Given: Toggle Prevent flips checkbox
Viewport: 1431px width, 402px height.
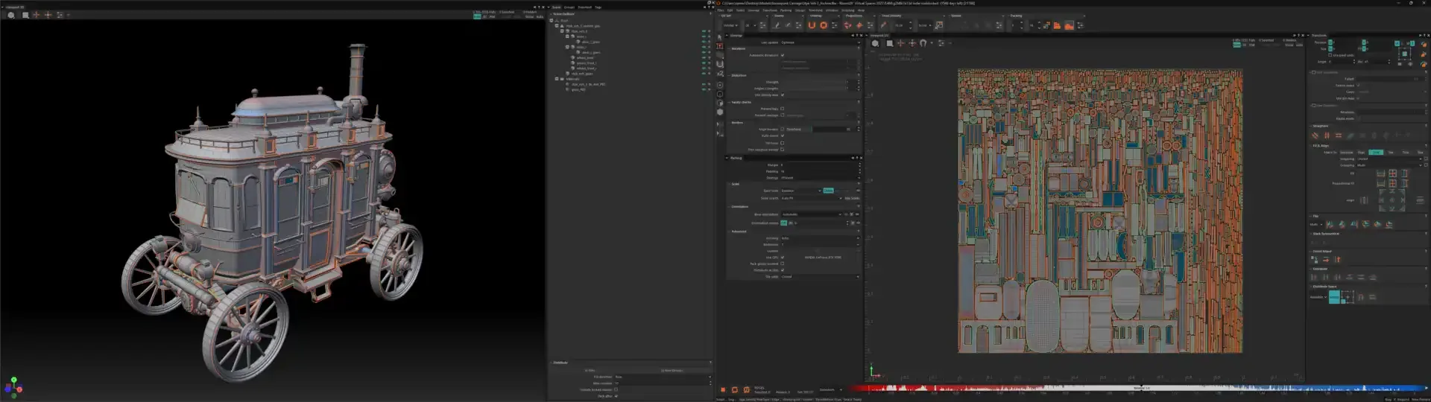Looking at the screenshot, I should 783,109.
